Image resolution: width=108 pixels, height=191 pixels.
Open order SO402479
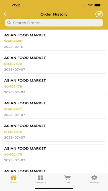click(x=54, y=64)
